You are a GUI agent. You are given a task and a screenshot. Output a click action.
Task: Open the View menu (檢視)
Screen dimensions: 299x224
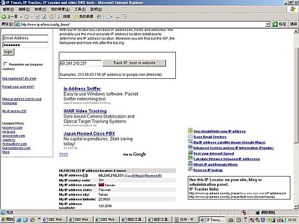[40, 10]
